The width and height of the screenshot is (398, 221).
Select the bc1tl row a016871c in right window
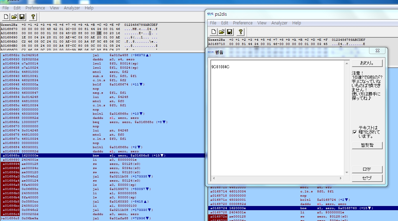point(303,200)
